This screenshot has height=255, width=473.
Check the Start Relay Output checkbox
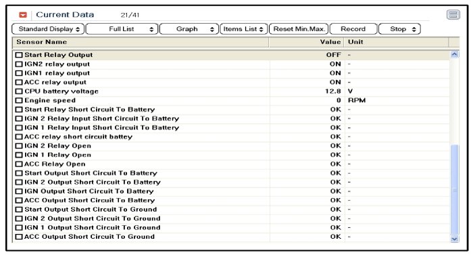19,55
